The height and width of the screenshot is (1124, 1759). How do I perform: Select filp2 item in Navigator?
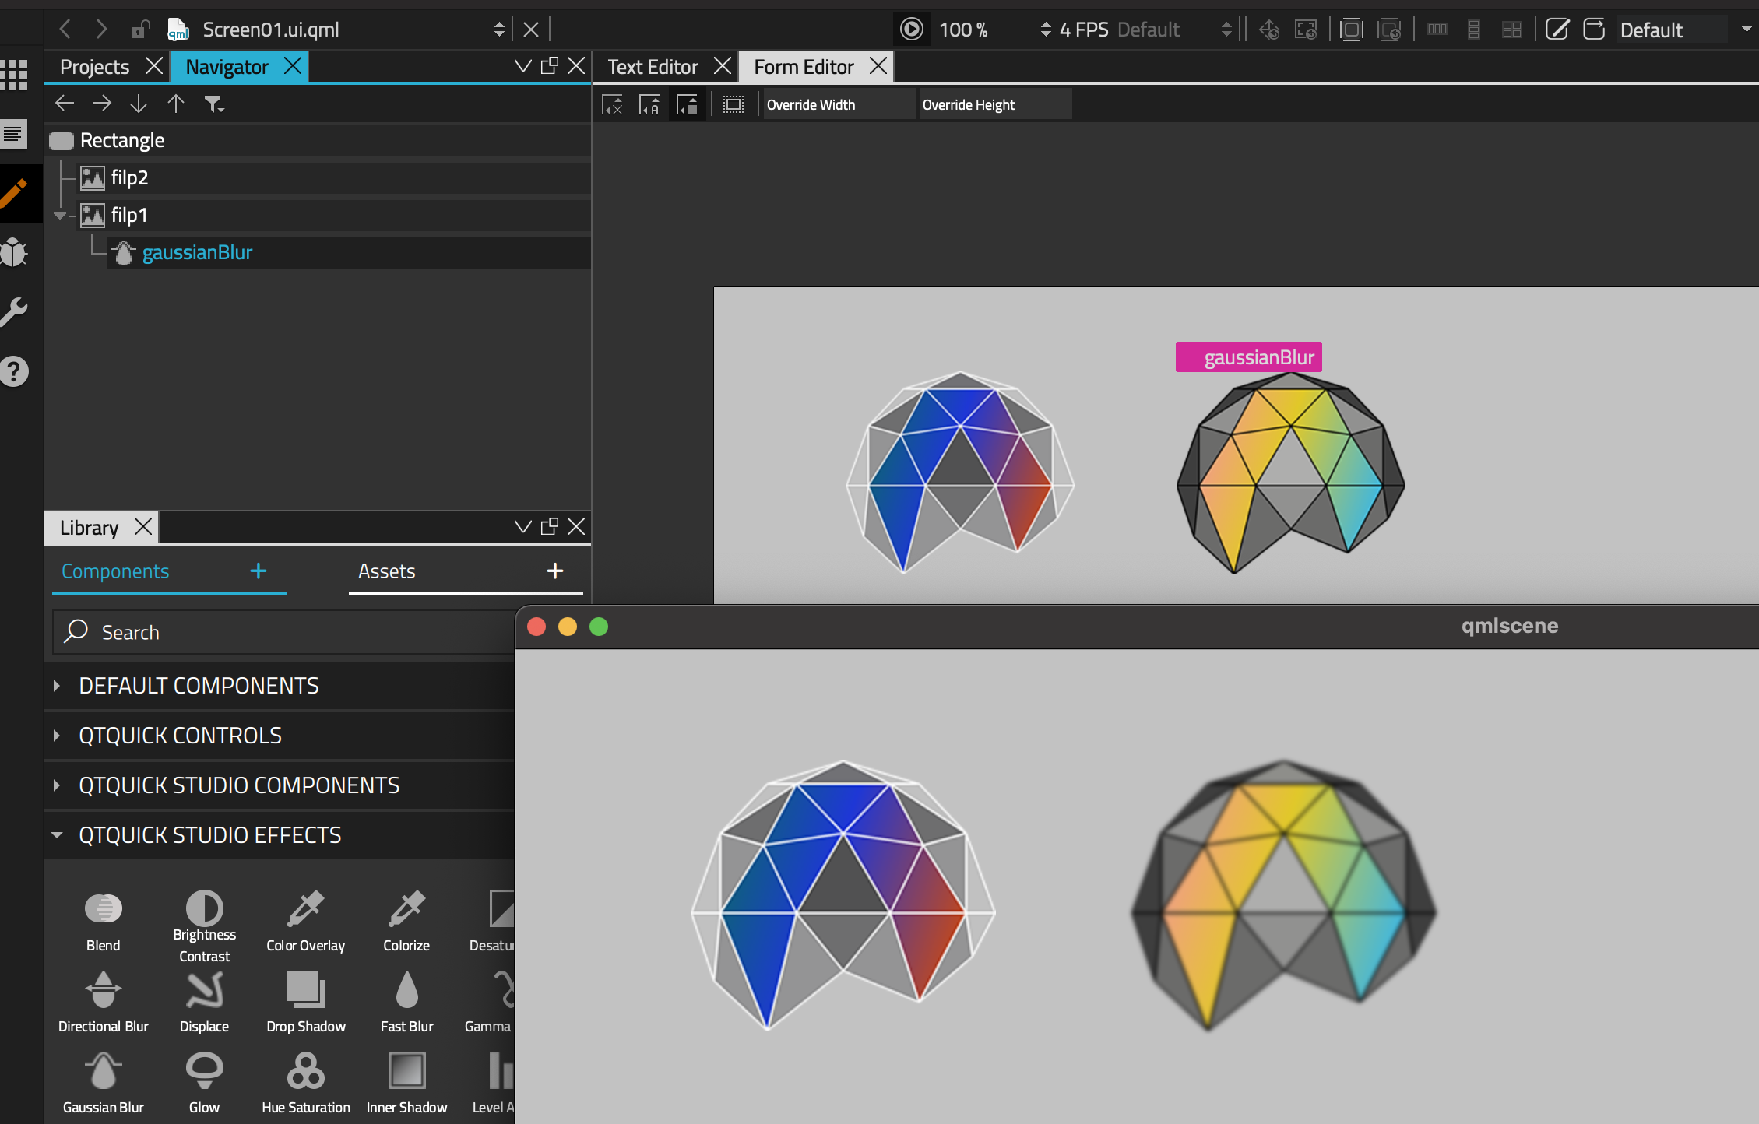pos(129,177)
